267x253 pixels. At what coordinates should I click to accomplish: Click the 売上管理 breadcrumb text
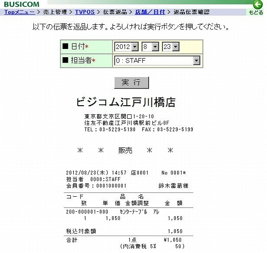(55, 12)
